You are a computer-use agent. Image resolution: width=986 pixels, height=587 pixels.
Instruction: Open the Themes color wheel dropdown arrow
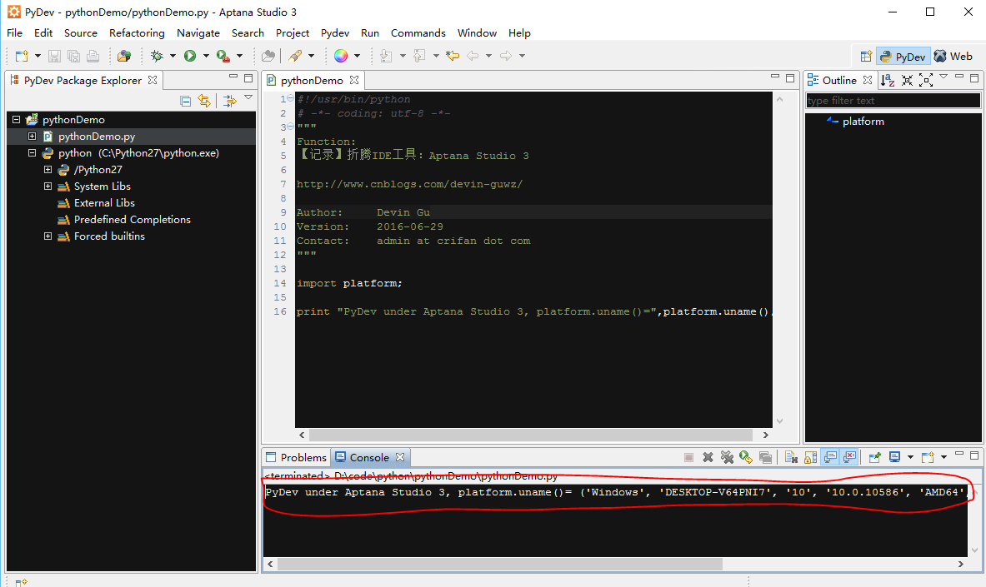point(358,56)
